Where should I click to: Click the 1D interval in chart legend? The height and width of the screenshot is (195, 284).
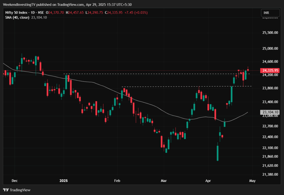click(x=33, y=13)
